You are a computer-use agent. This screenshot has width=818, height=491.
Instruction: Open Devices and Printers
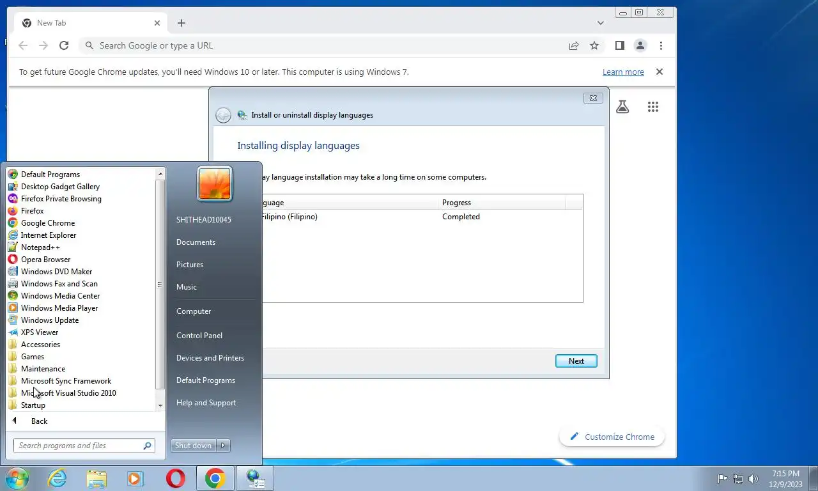(210, 357)
